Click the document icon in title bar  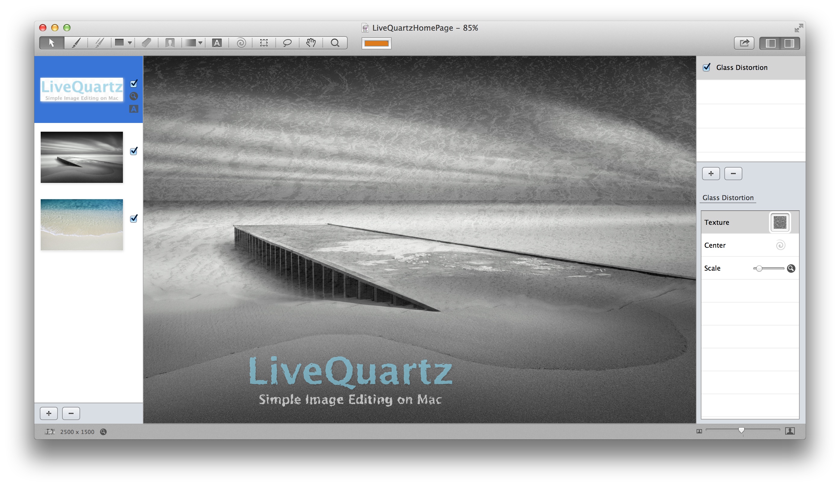pos(365,28)
